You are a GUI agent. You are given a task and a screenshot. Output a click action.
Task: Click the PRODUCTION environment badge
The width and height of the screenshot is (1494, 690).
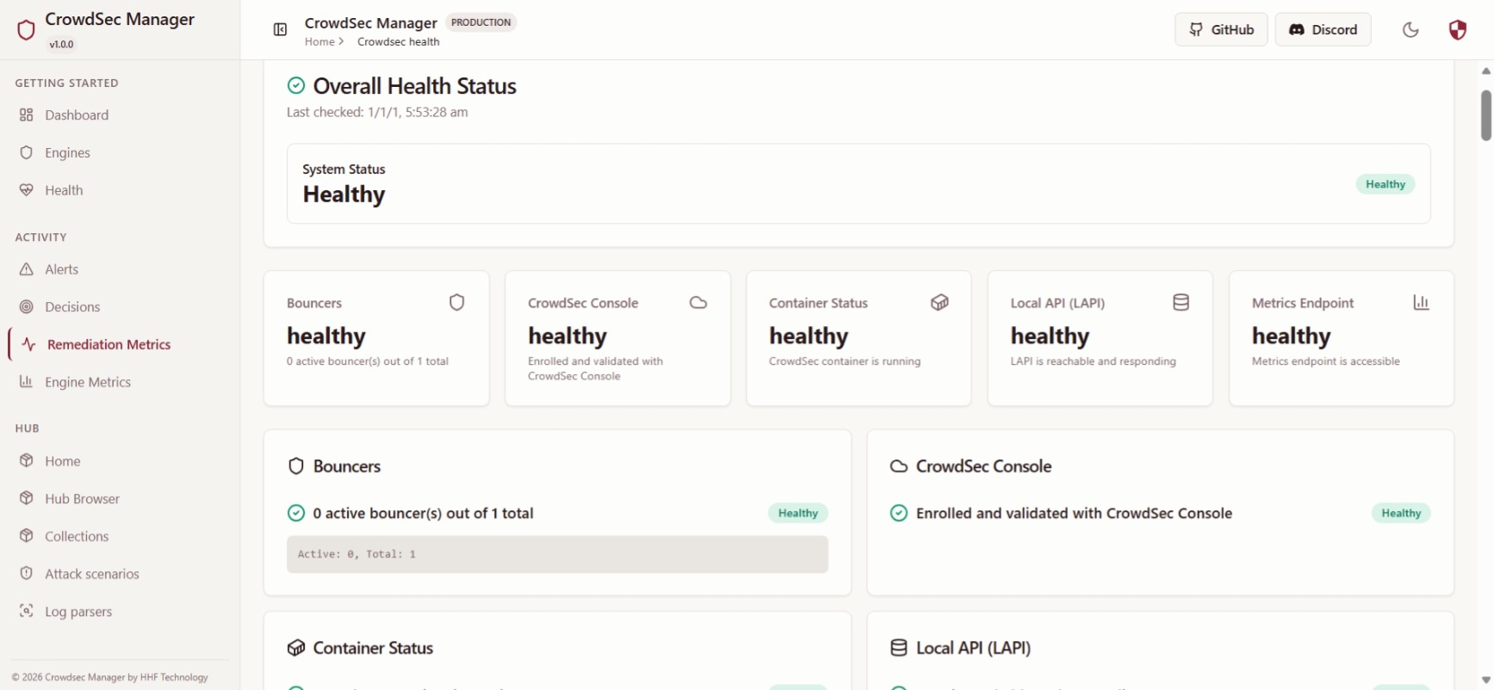tap(481, 22)
